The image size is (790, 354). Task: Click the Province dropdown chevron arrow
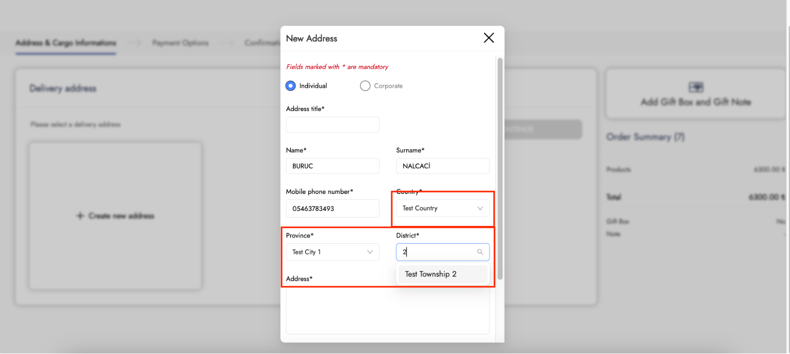[x=370, y=252]
